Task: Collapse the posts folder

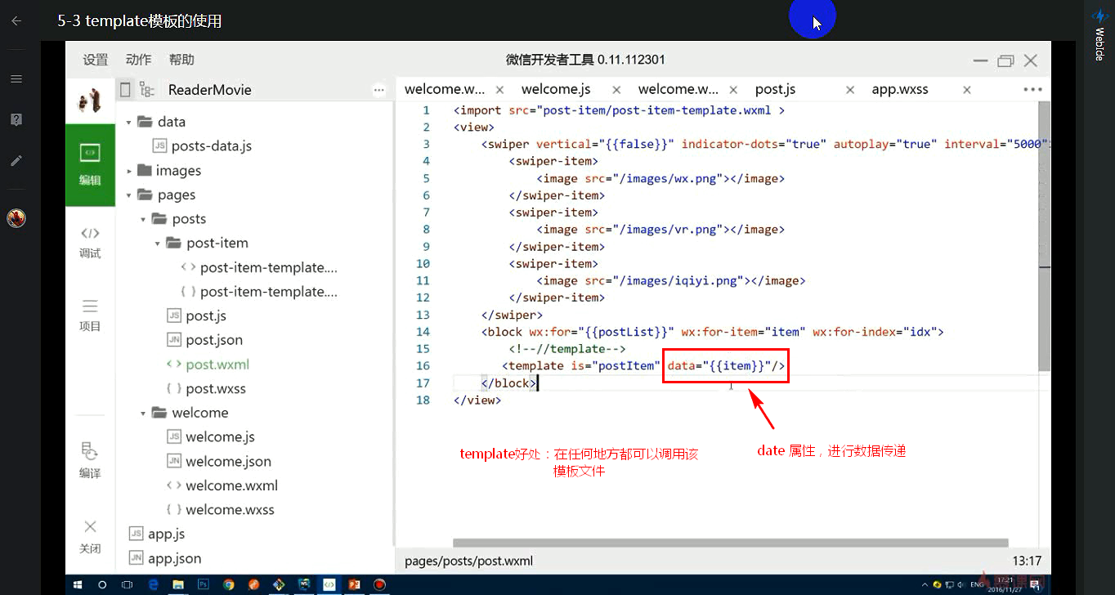Action: pyautogui.click(x=143, y=219)
